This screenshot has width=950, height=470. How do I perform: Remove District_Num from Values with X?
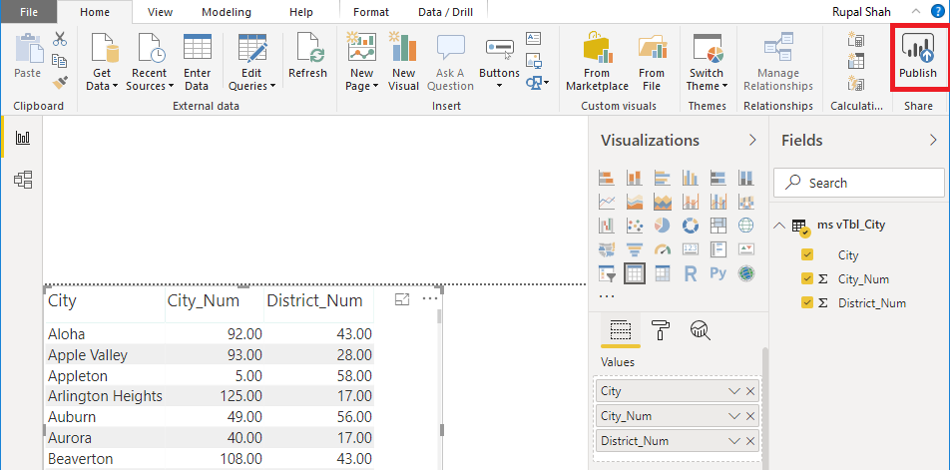click(750, 441)
